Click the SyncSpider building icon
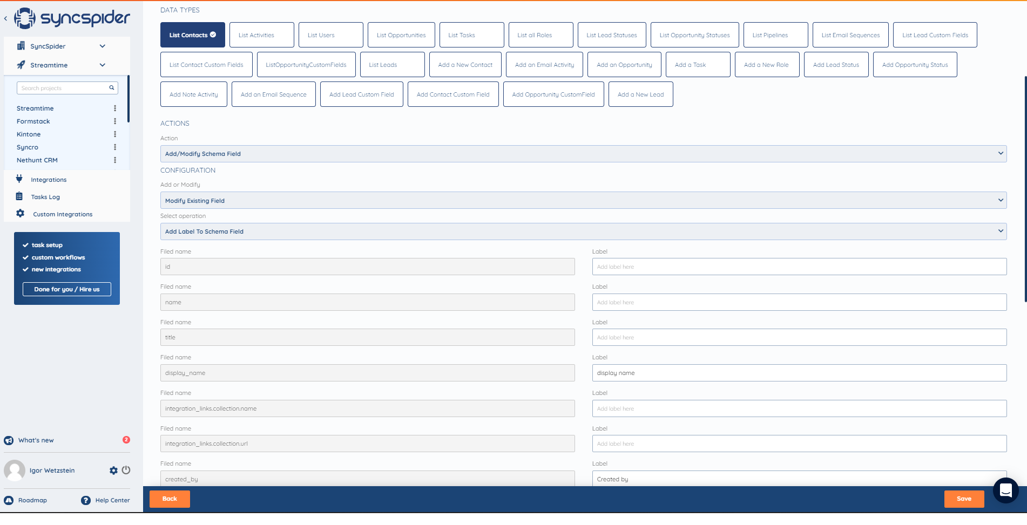 pos(21,46)
